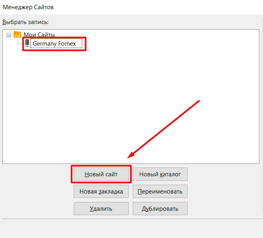Click inside the Germany Fornex name field
This screenshot has height=238, width=263.
(x=57, y=43)
